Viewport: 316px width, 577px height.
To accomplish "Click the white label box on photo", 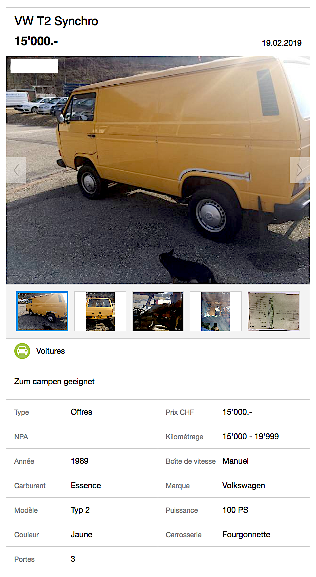I will [34, 66].
